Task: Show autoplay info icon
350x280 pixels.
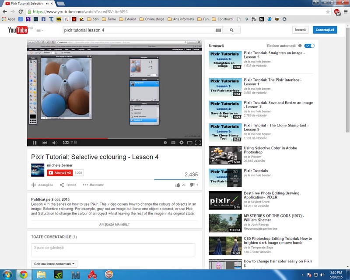Action: (300, 45)
